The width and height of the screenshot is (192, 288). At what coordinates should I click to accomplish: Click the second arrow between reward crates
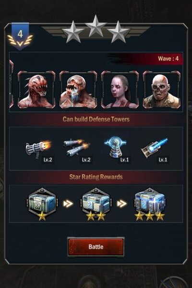121,204
